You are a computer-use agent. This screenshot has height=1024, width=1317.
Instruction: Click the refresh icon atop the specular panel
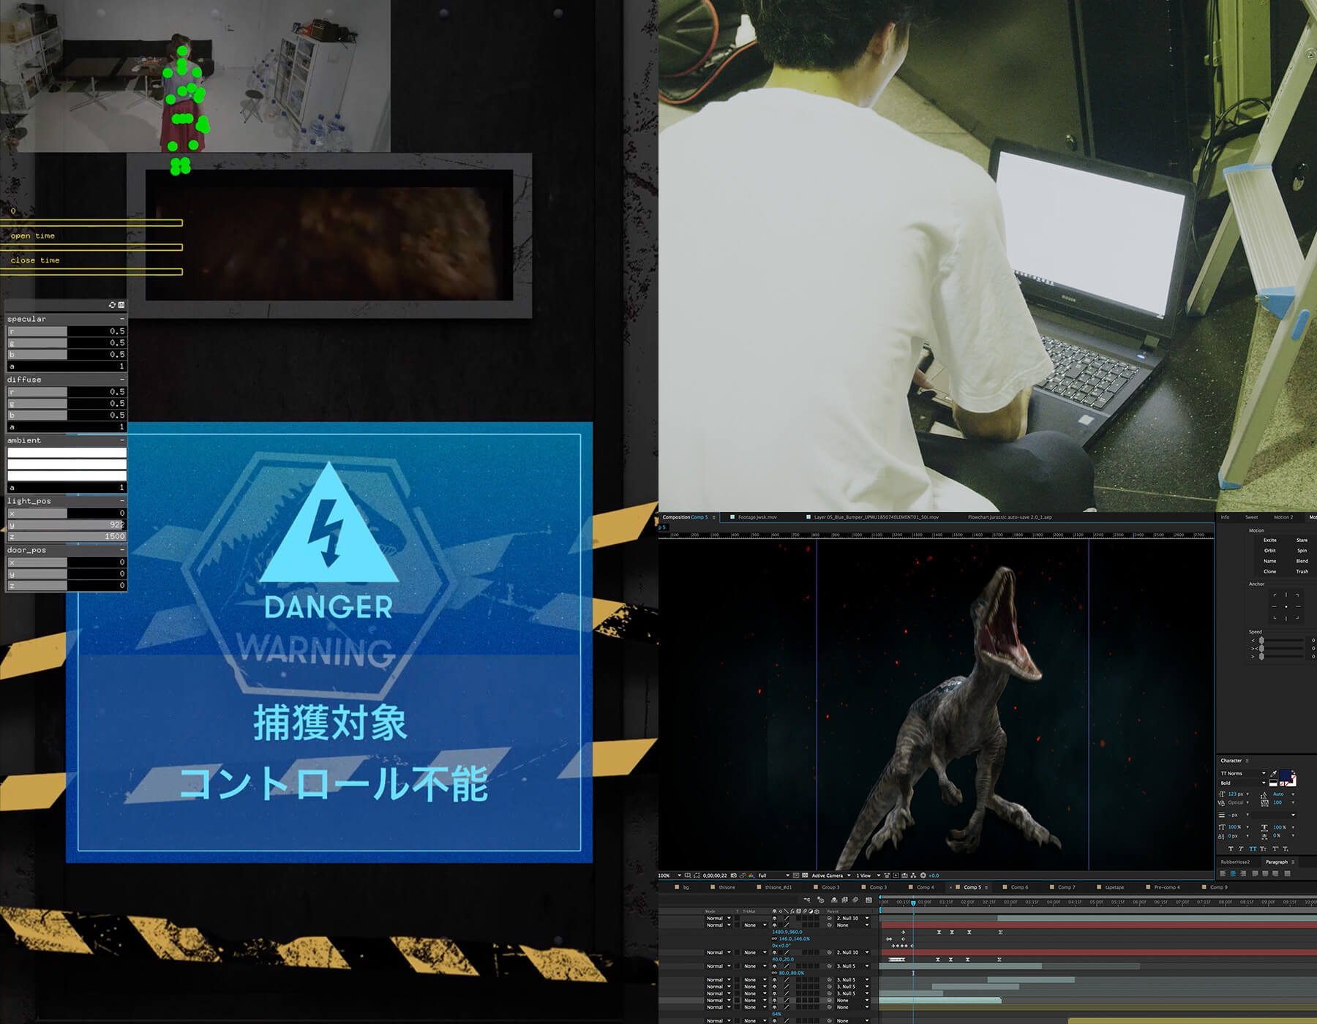(112, 305)
